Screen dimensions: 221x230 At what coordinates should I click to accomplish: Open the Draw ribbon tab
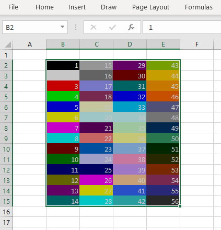tap(109, 7)
